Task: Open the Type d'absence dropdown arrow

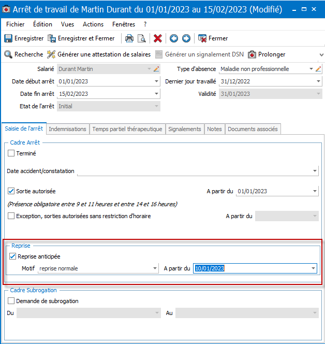Action: [311, 69]
